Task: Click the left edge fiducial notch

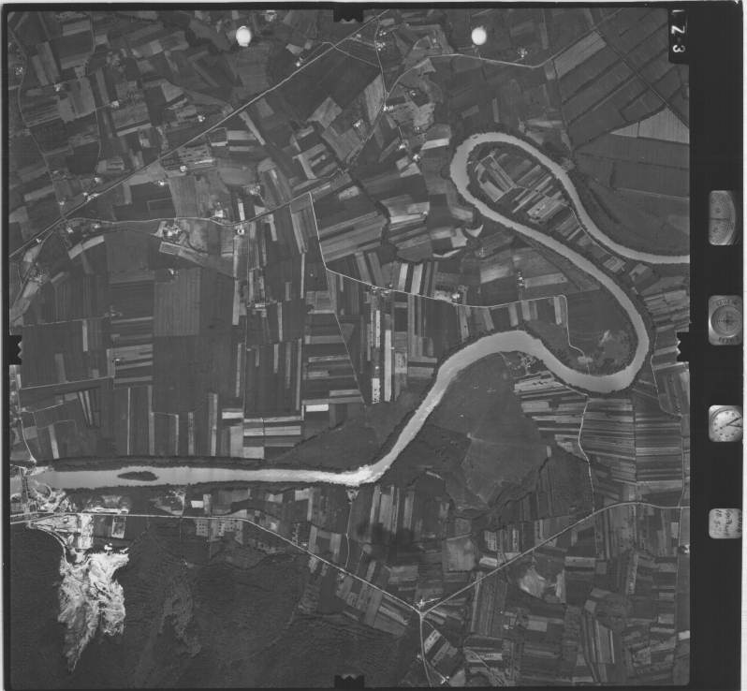Action: click(x=15, y=350)
